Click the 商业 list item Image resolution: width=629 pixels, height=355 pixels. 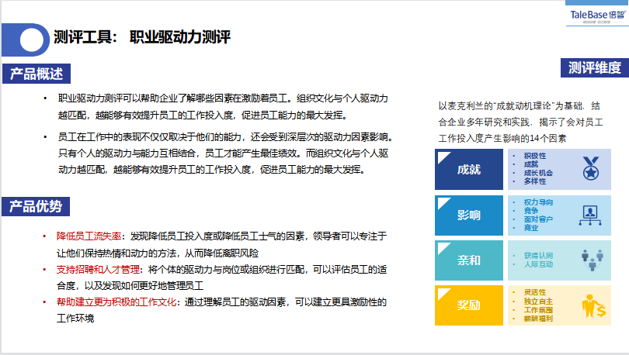pos(530,228)
